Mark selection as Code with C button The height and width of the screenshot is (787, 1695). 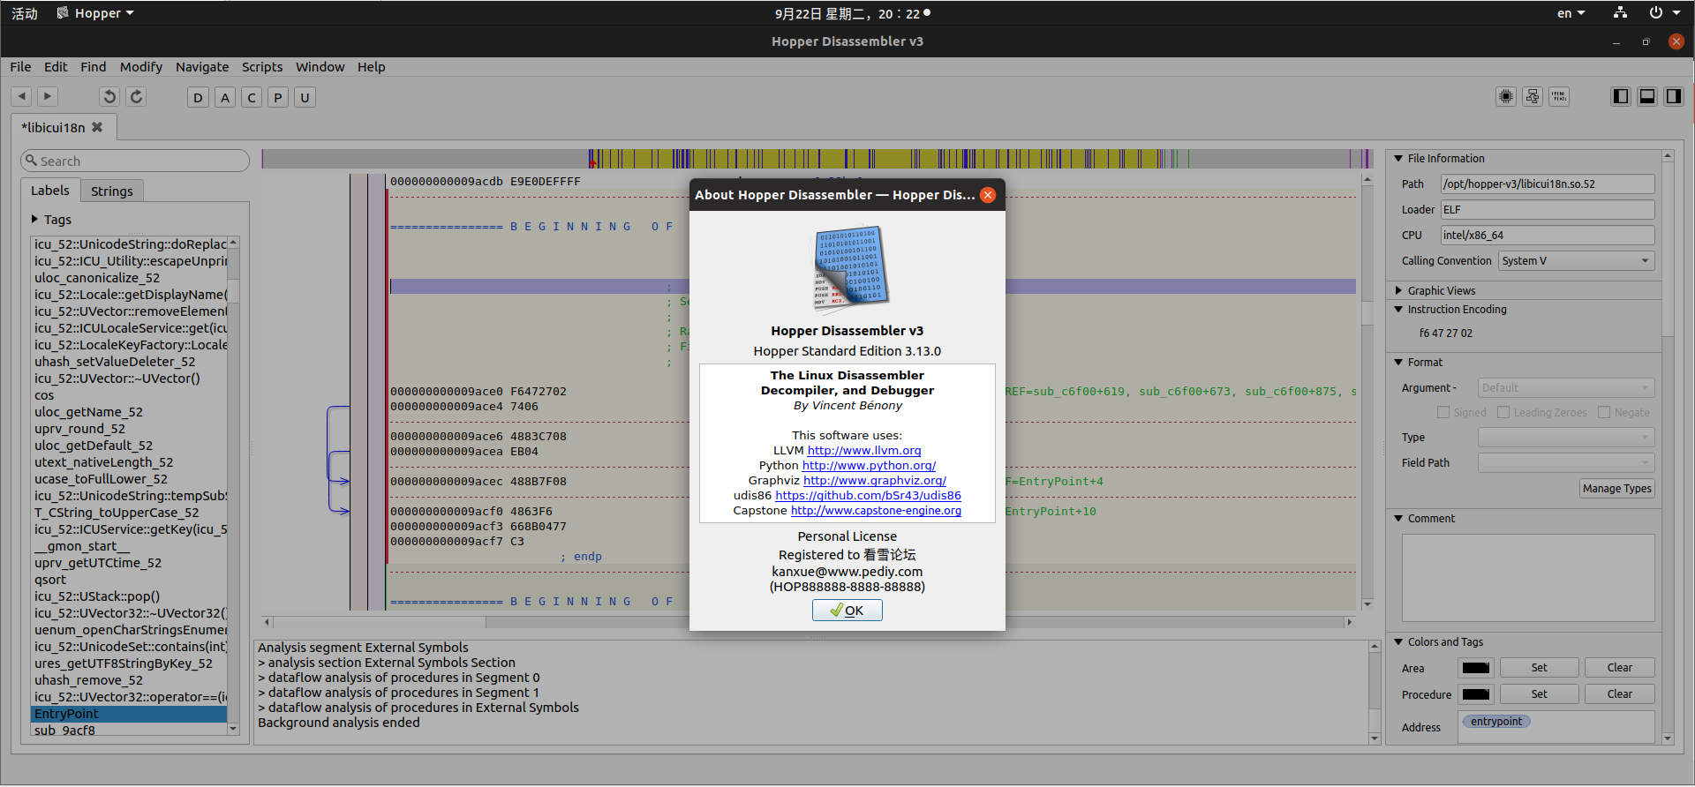click(252, 98)
